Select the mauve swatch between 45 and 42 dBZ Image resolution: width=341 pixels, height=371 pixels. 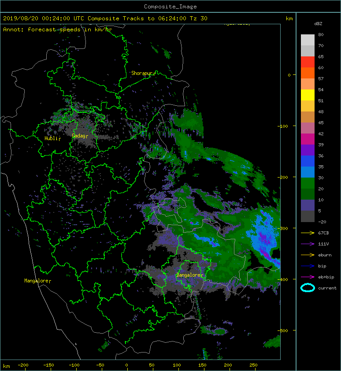tap(308, 128)
